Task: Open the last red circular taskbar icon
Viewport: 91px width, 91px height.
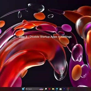Action: 68,89
